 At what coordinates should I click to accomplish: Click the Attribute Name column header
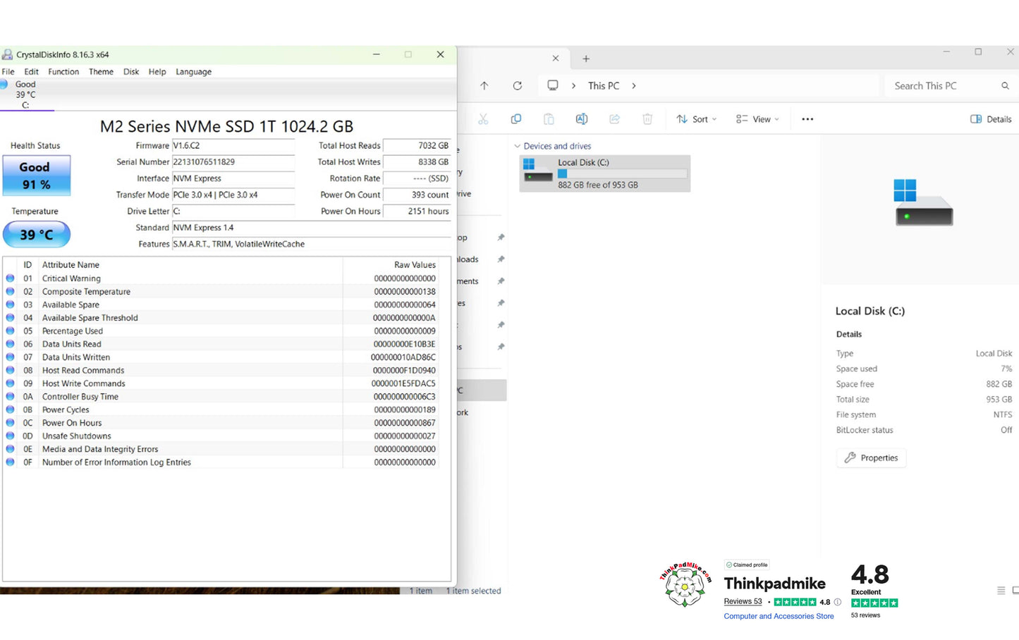click(x=71, y=265)
